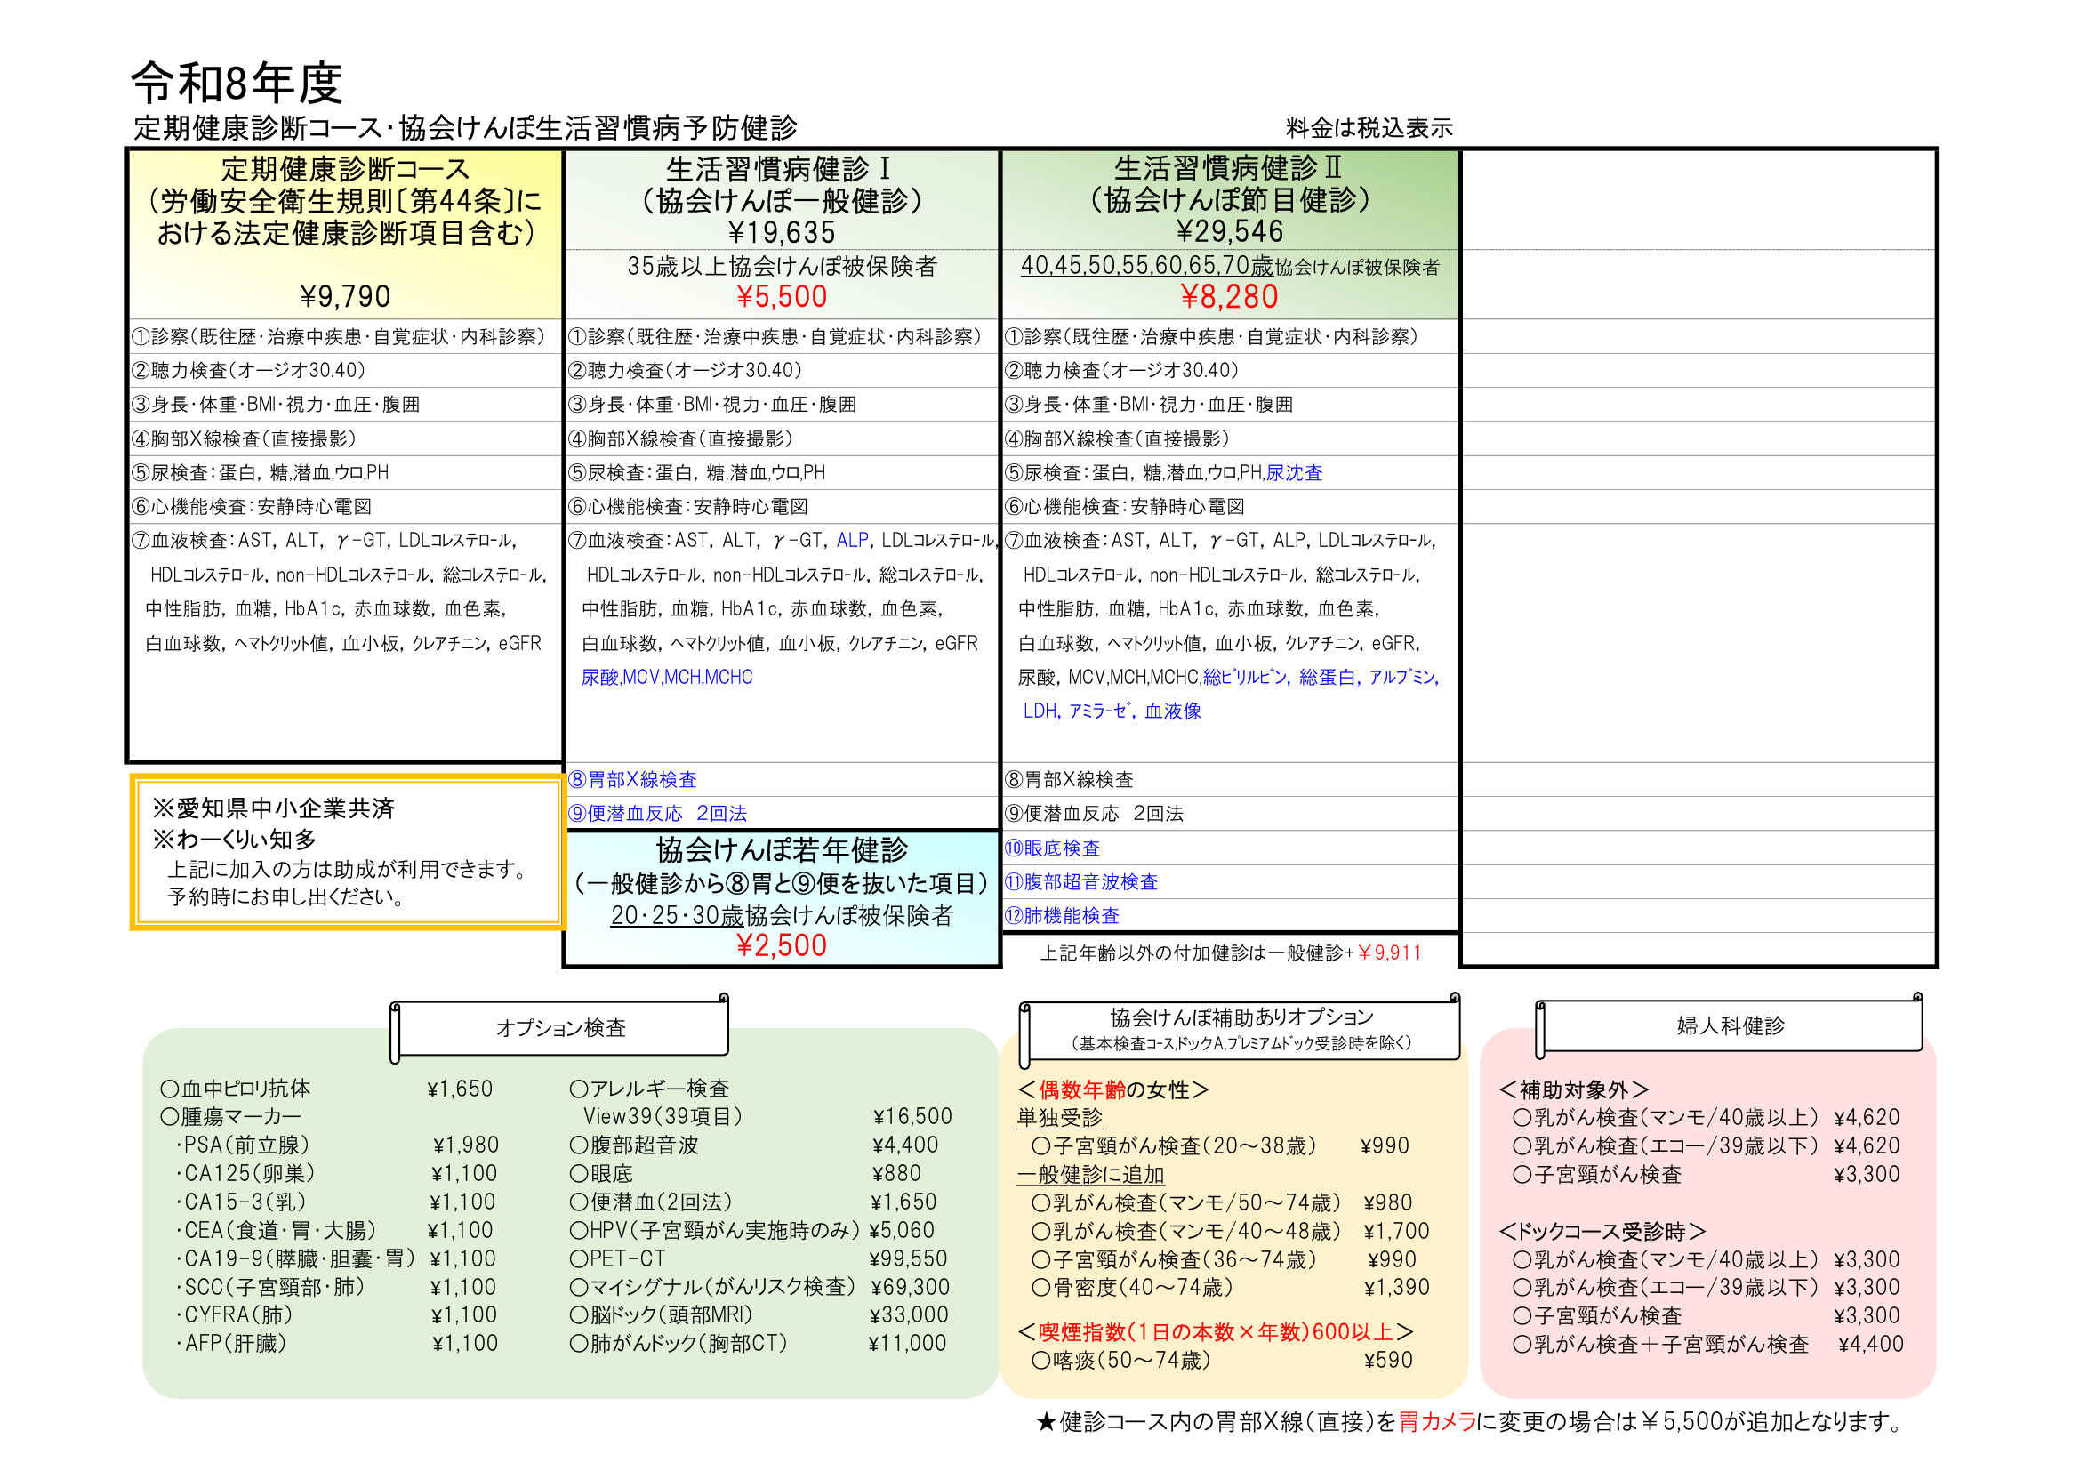2080x1471 pixels.
Task: Click blue 'LDH, アミラーゼ, 血液像' line
Action: [x=1112, y=711]
